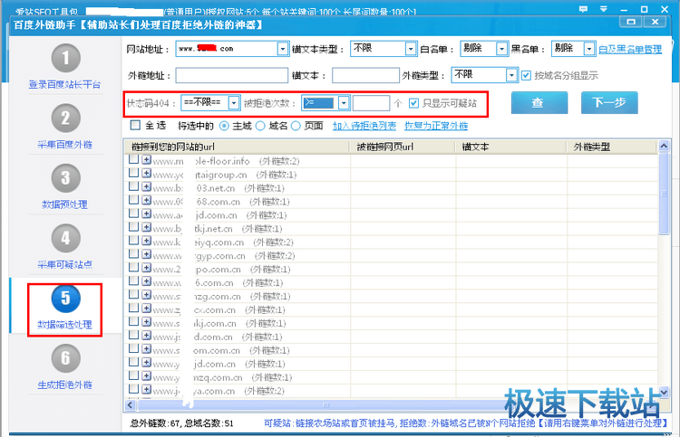680x437 pixels.
Task: Click the 外链地址 input field
Action: pos(231,75)
